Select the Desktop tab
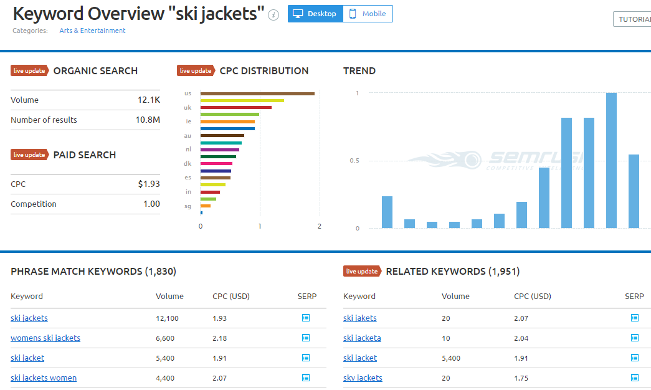651x390 pixels. 315,14
